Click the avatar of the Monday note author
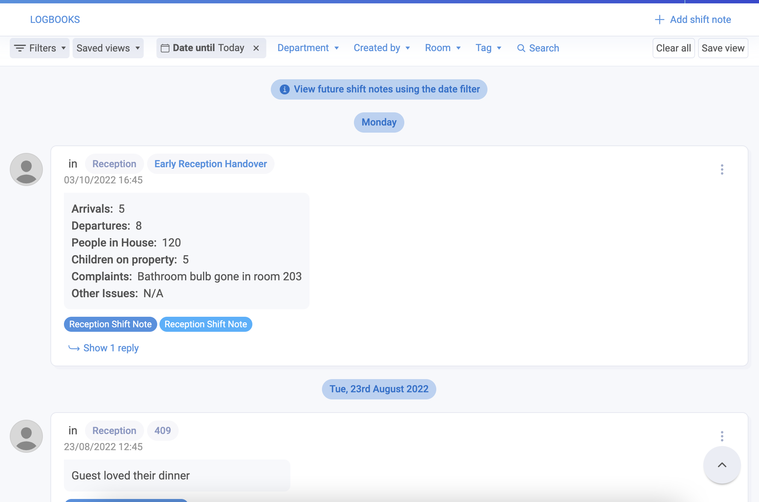 pos(26,169)
